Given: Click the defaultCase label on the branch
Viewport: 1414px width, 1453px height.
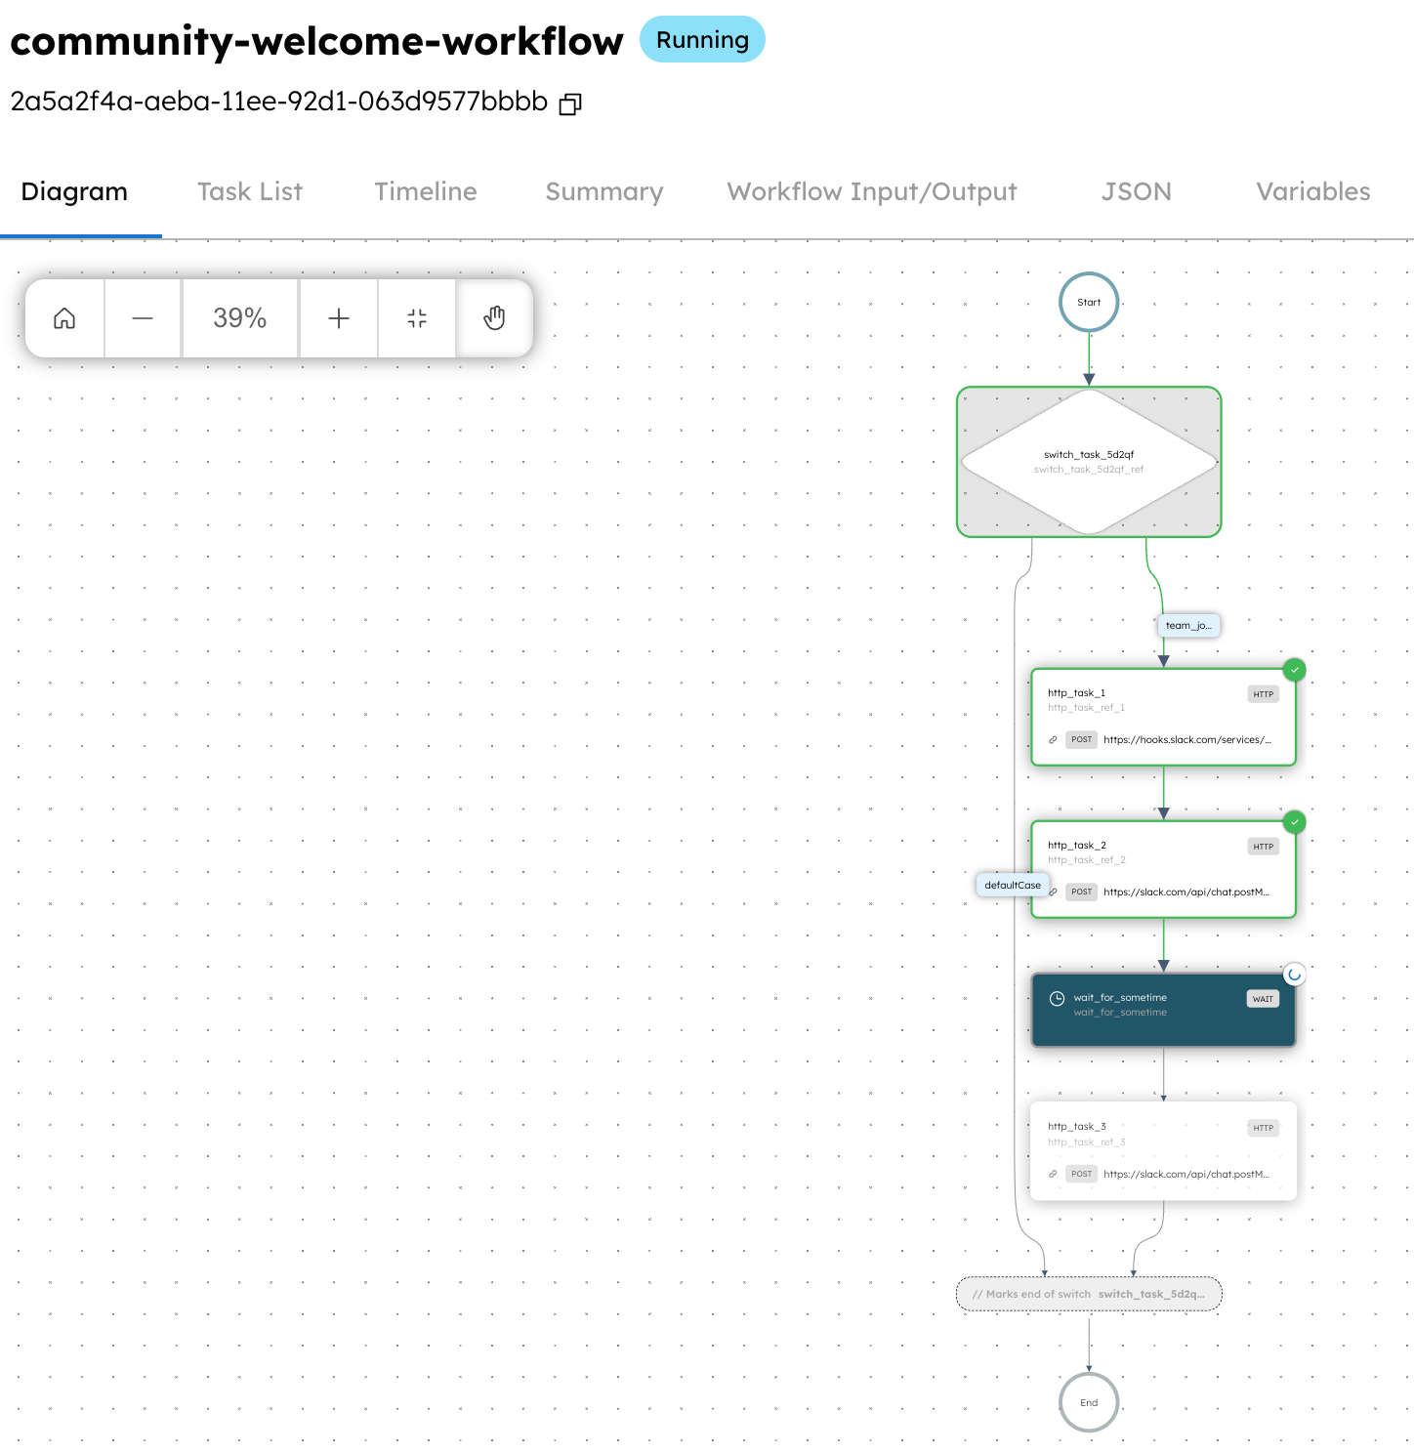Looking at the screenshot, I should point(1012,885).
